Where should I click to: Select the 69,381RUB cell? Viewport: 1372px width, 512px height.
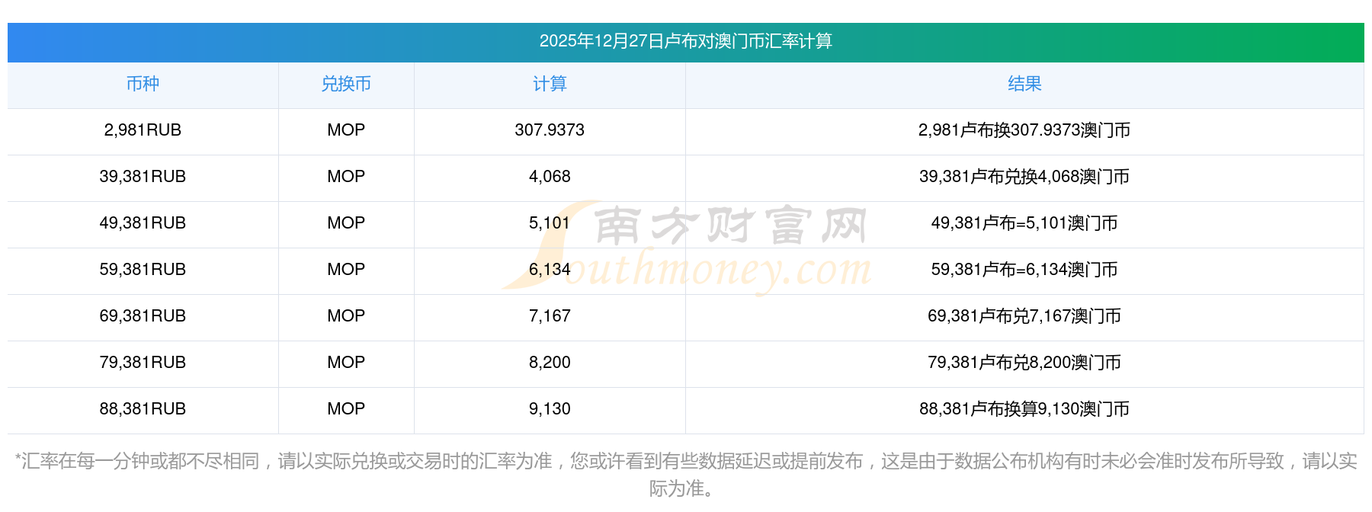click(143, 316)
